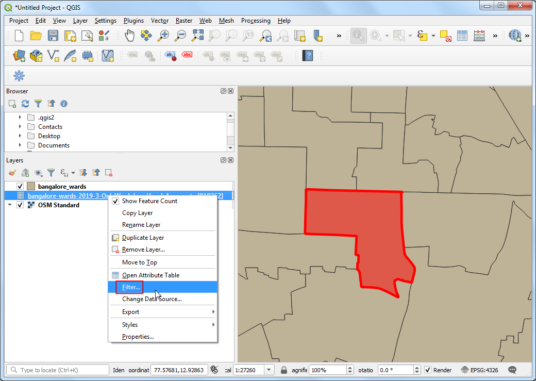Open the Help Contents book icon
Image resolution: width=536 pixels, height=381 pixels.
[308, 55]
